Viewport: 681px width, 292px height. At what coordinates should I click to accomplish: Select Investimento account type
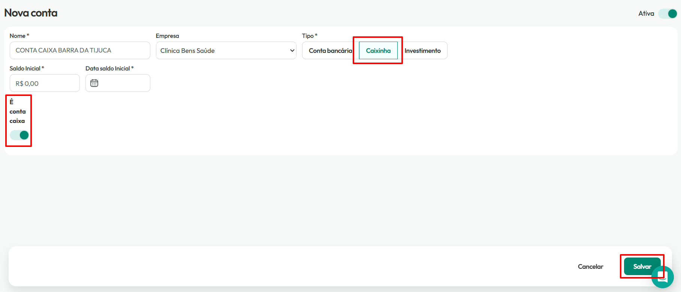(x=422, y=51)
